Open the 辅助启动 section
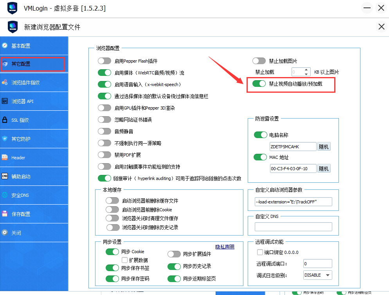Image resolution: width=389 pixels, height=295 pixels. coord(34,176)
